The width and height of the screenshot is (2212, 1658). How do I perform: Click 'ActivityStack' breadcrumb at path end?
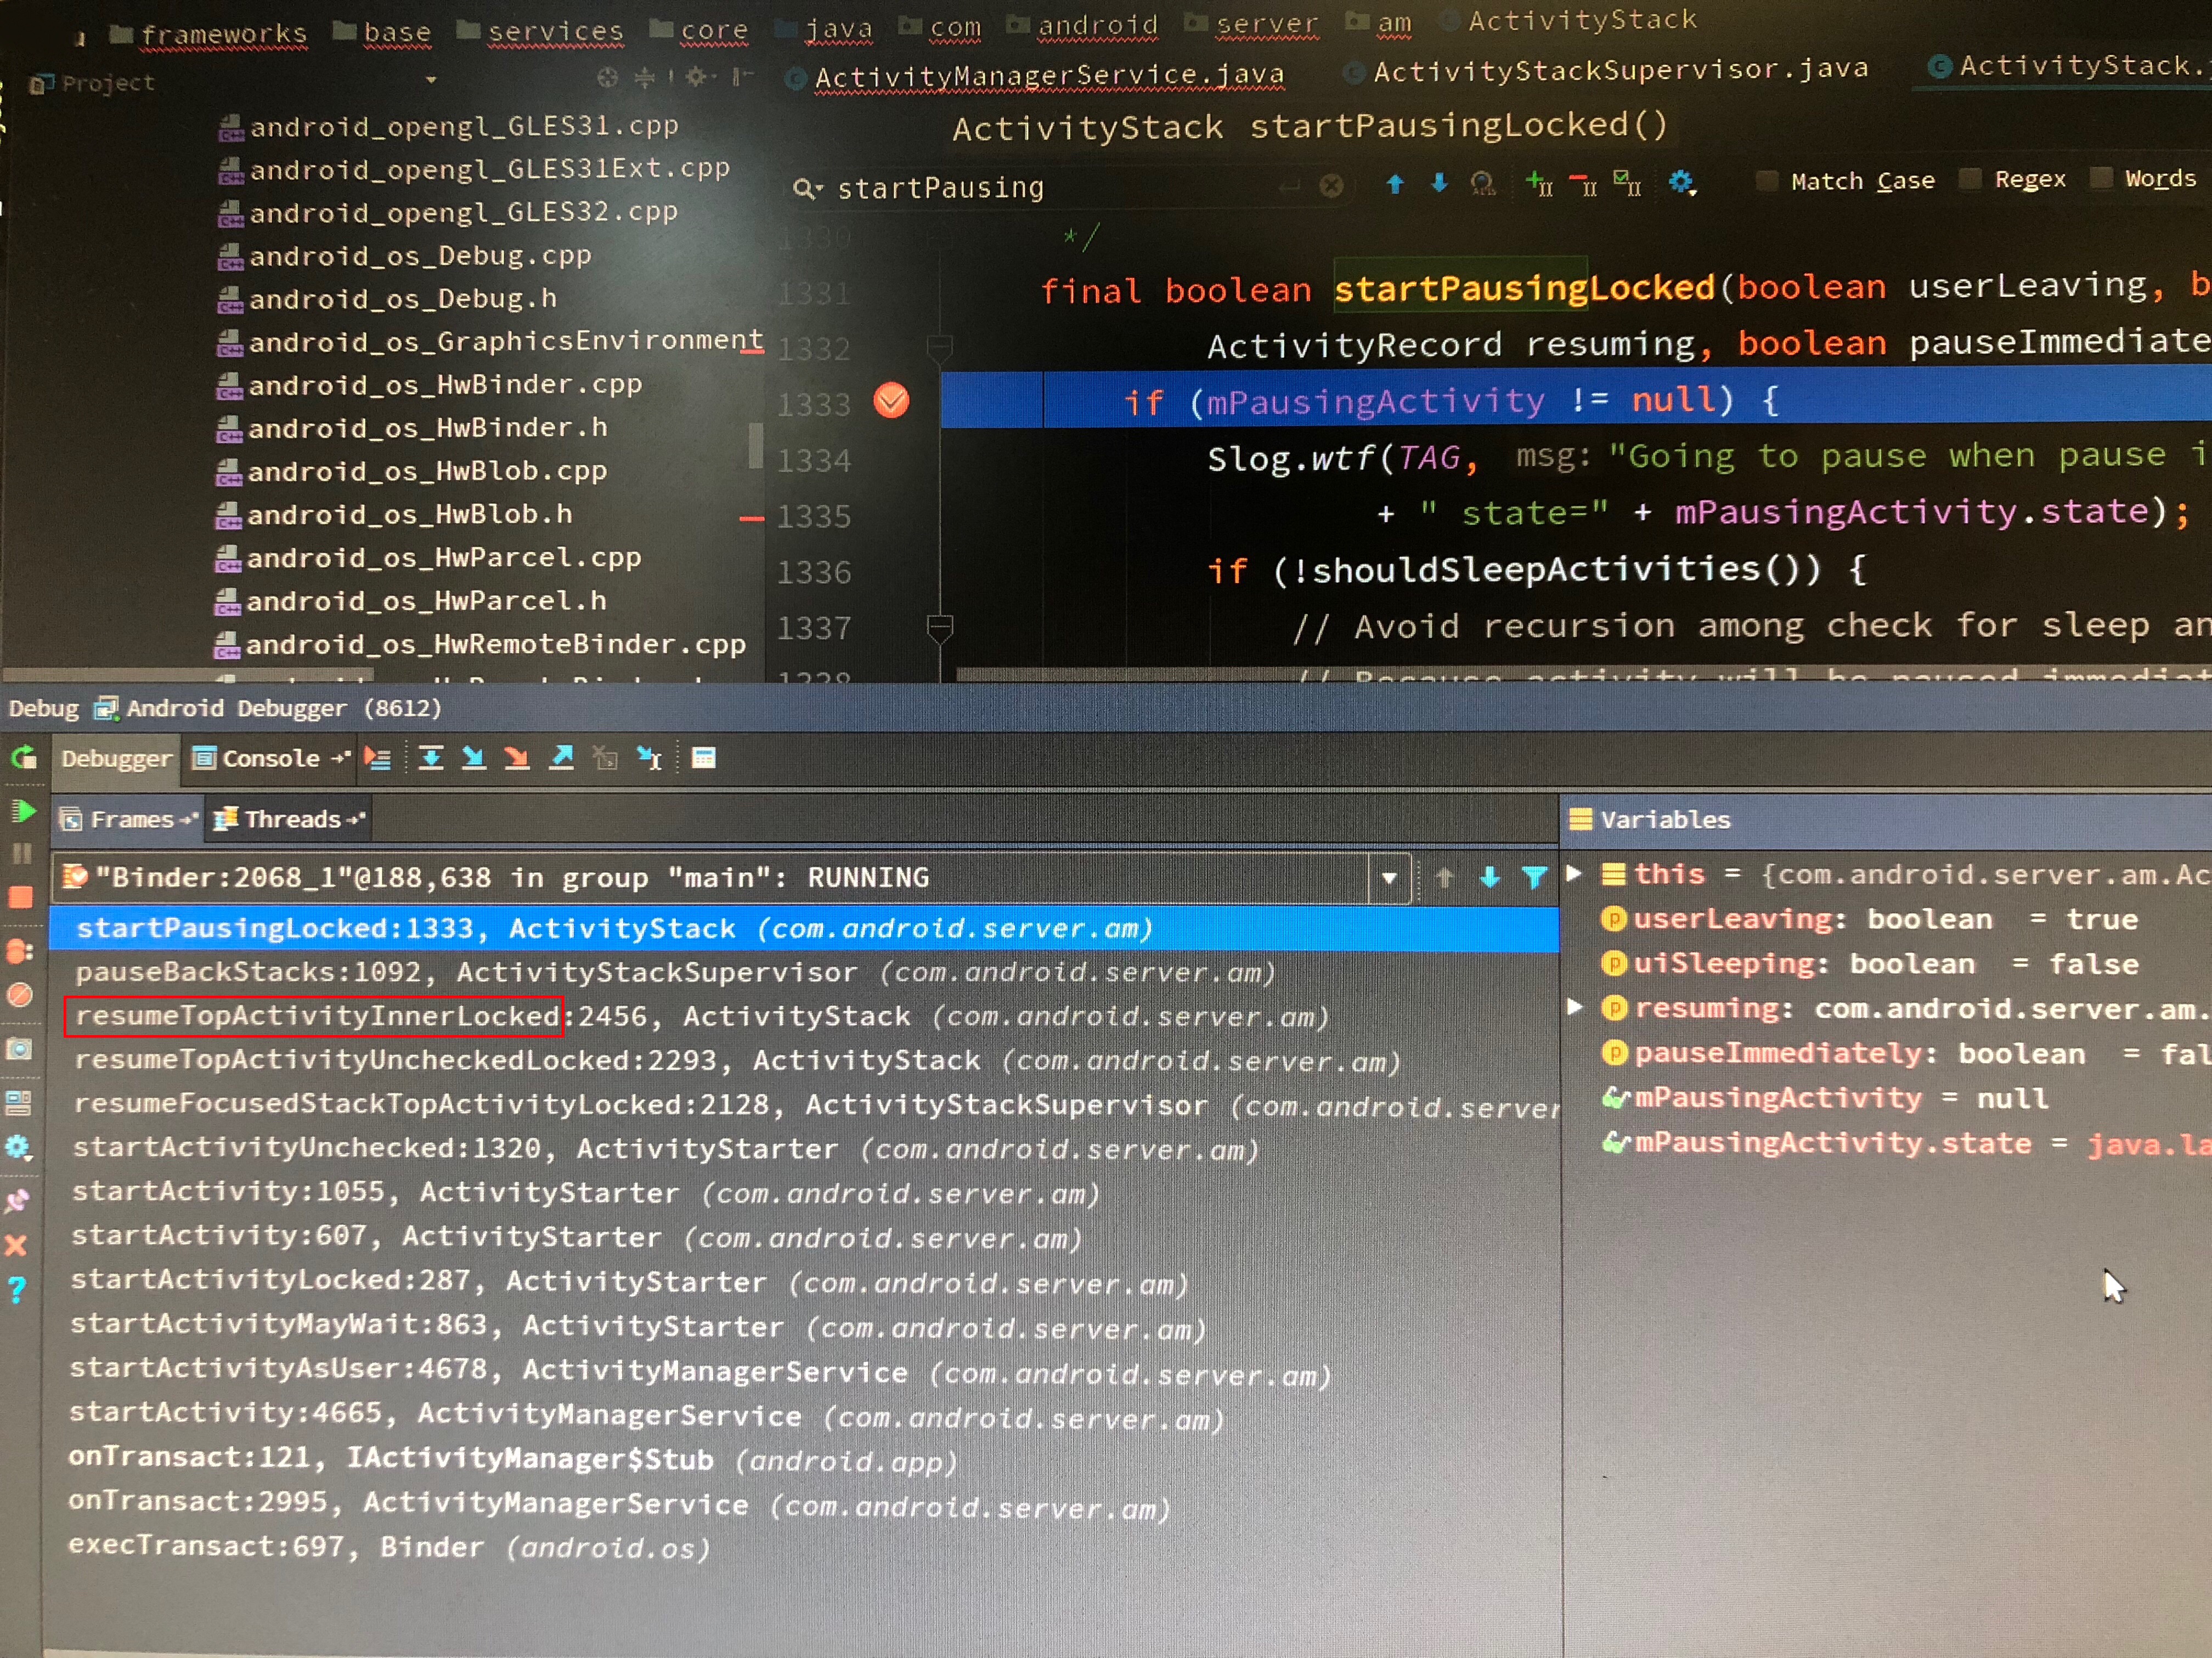click(x=1583, y=20)
